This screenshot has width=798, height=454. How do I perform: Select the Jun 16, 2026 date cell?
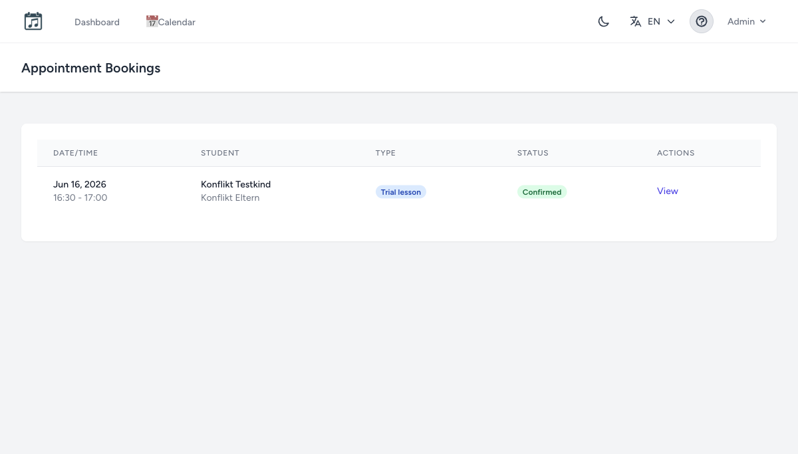coord(80,184)
